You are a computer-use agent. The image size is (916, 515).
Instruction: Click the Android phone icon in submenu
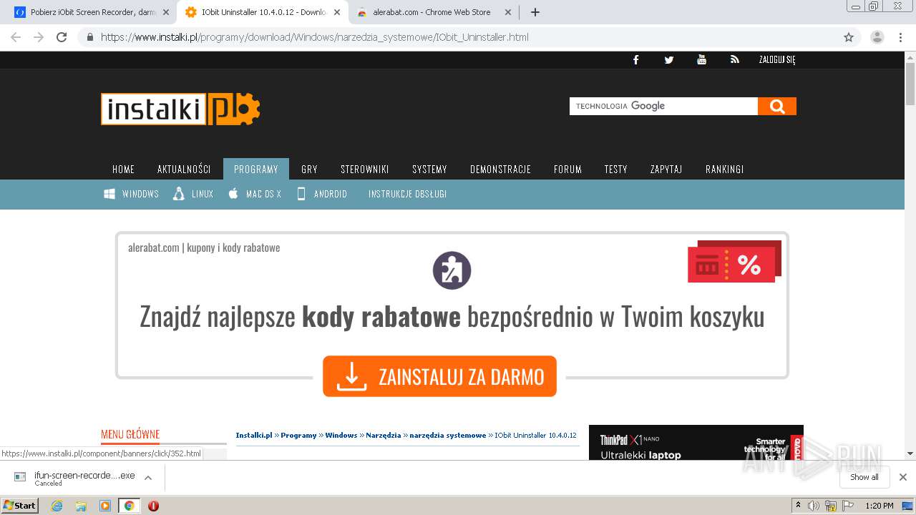[301, 194]
